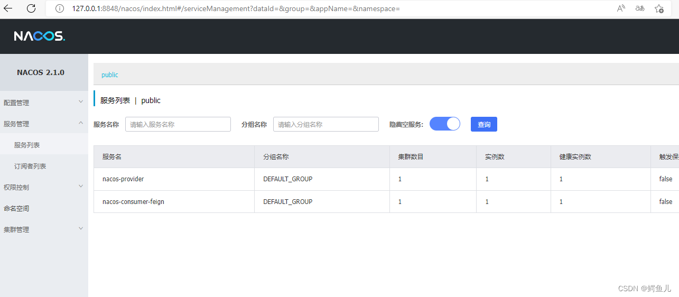
Task: Click the 服务列表 | public page title
Action: [x=131, y=100]
